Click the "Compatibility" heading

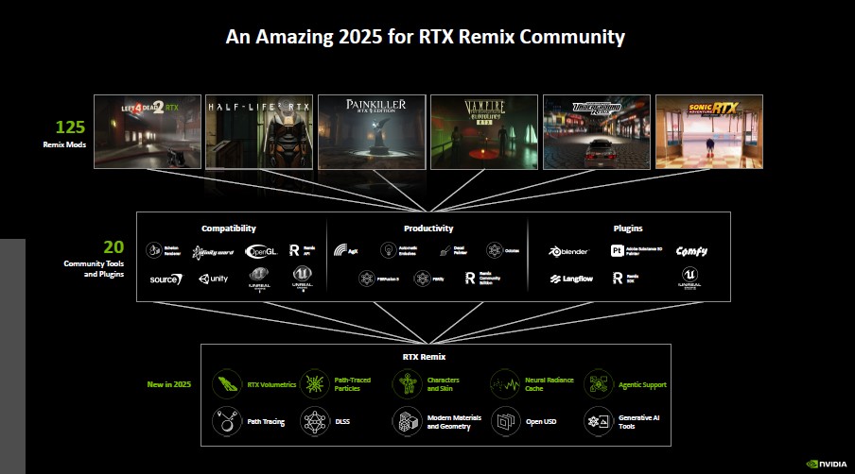229,229
